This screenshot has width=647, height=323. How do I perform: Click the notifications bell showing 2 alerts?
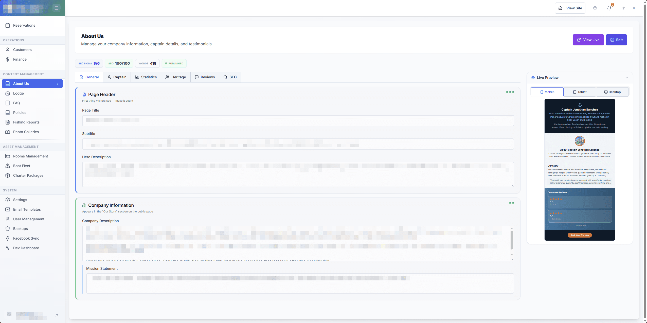(609, 8)
